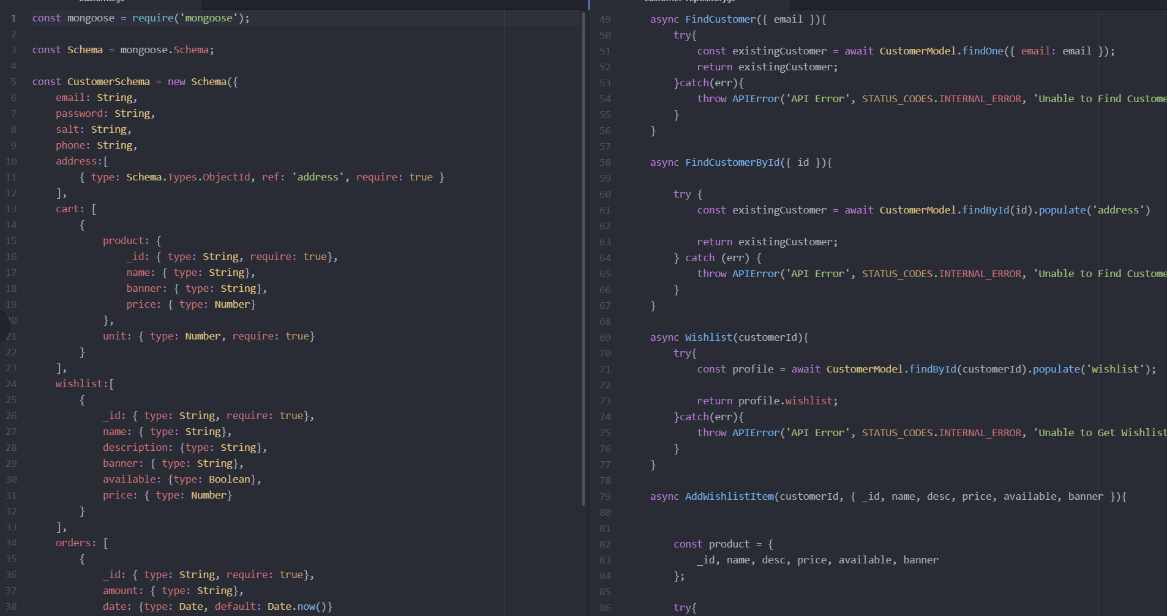
Task: Click 'APIError' on line 54
Action: tap(756, 98)
